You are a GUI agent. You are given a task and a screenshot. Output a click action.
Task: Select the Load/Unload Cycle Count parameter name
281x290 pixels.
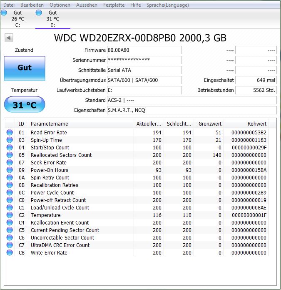coord(60,207)
